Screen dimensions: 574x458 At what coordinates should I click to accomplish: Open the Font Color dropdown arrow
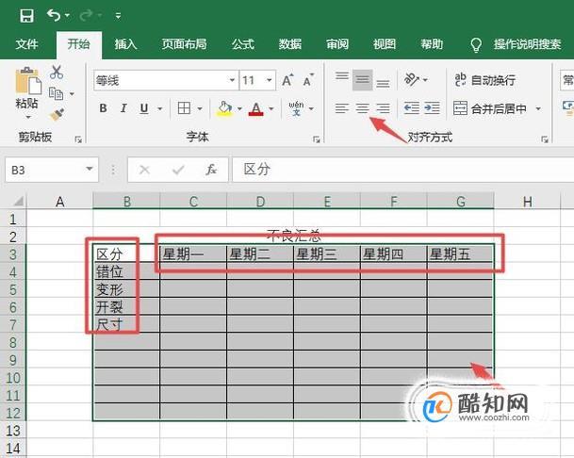tap(271, 108)
